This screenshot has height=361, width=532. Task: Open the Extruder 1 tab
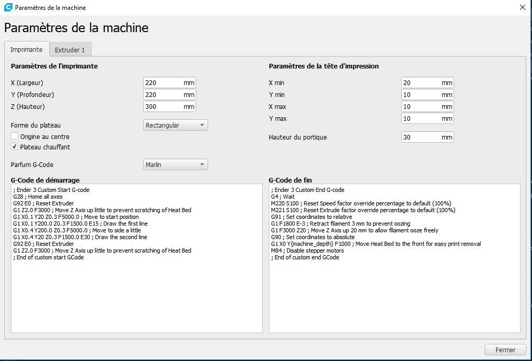tap(70, 50)
